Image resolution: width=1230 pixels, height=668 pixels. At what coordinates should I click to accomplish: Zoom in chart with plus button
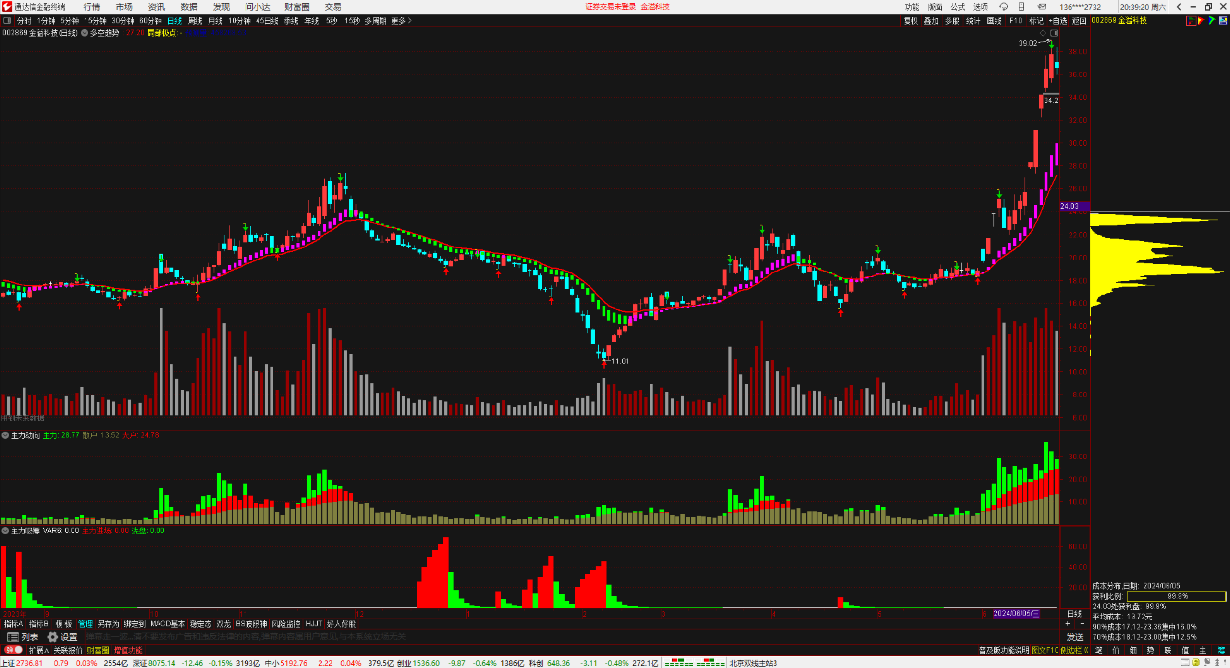pos(1068,624)
